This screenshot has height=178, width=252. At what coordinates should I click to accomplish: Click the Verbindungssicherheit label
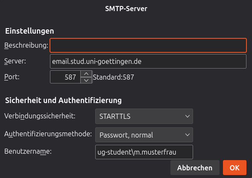[40, 116]
